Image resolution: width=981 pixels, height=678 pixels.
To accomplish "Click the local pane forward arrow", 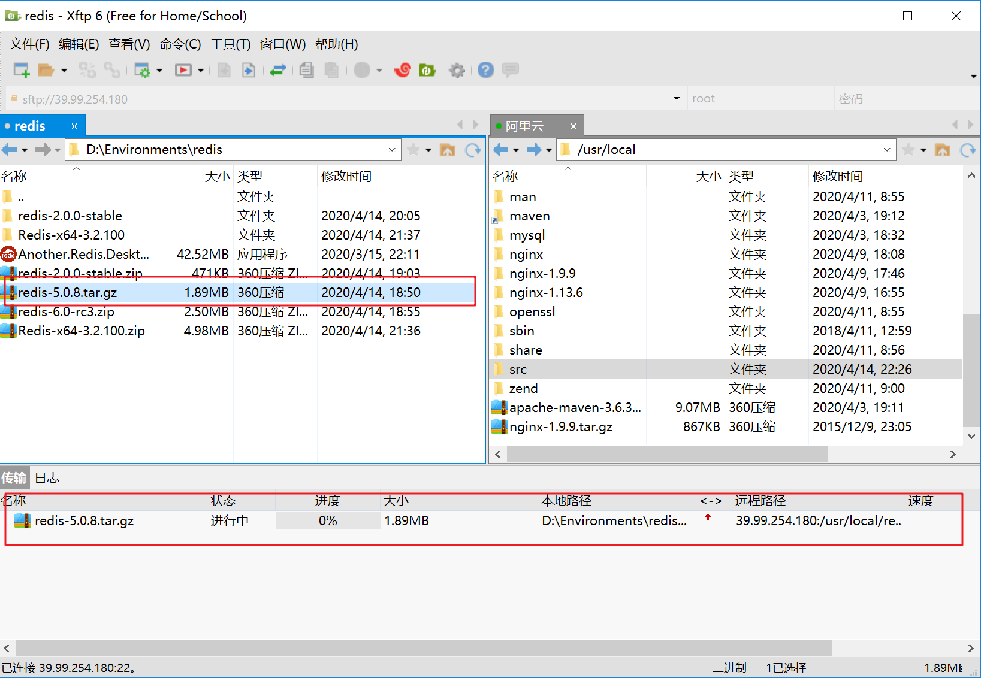I will (x=43, y=149).
